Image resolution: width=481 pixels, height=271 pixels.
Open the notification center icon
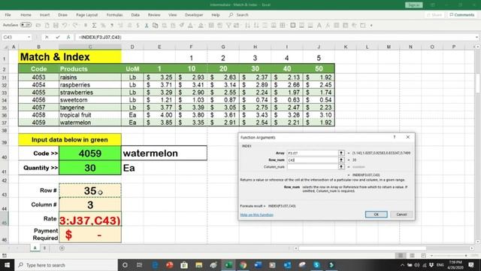tap(471, 265)
